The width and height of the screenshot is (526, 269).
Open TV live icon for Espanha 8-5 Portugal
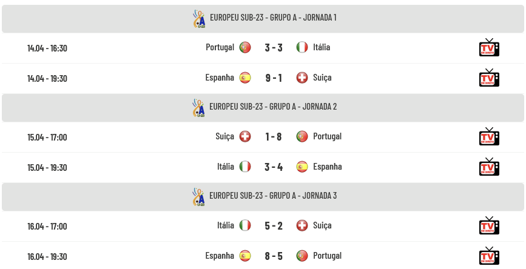[x=489, y=256]
